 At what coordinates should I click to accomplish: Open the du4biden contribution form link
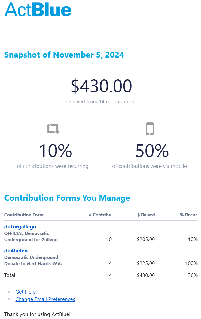point(16,251)
